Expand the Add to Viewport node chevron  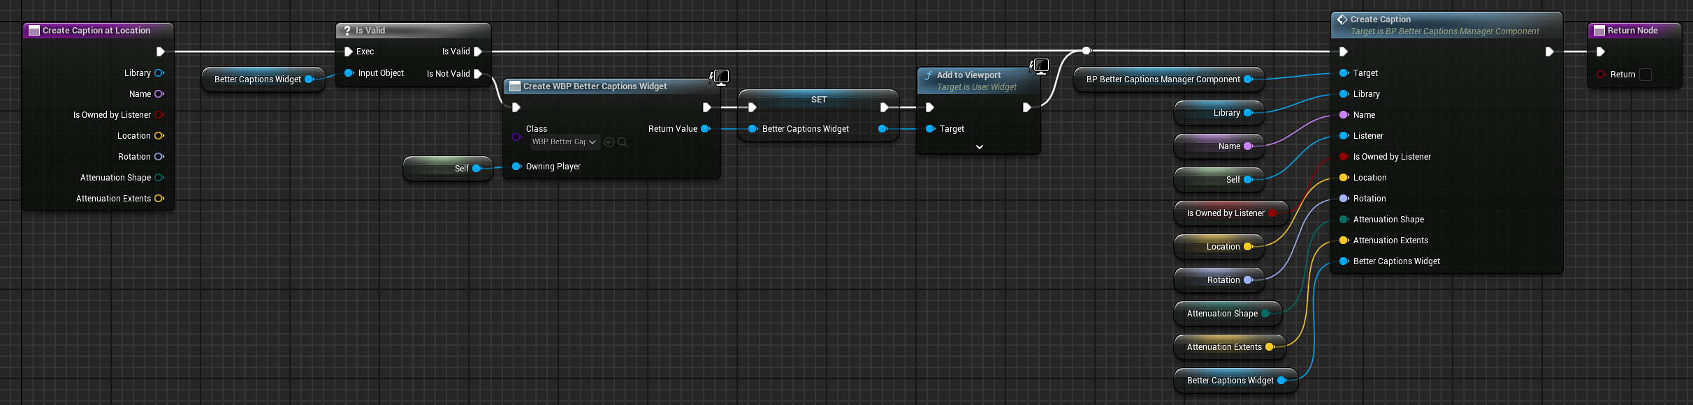(x=979, y=147)
